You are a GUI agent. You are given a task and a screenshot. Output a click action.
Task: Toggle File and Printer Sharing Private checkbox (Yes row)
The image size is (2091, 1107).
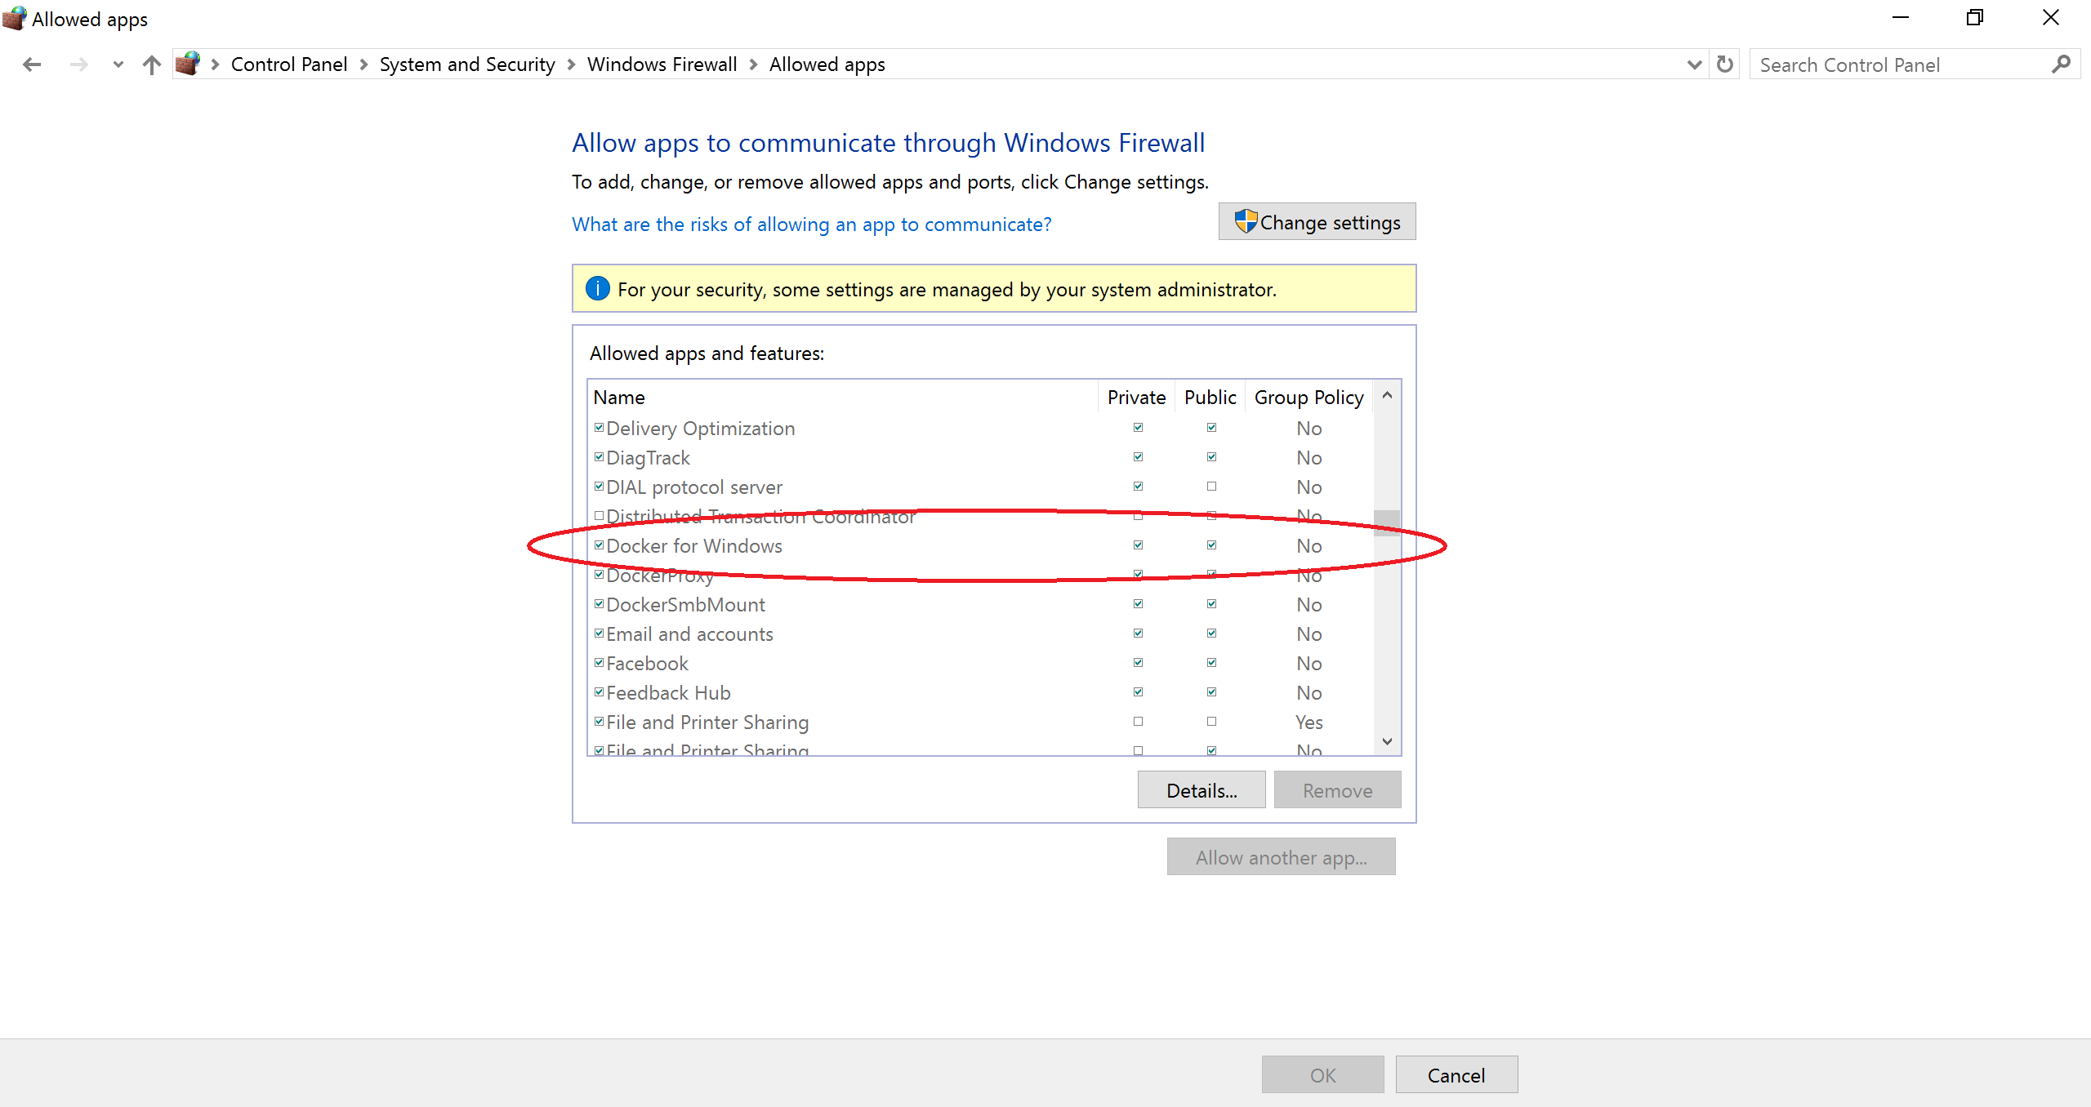tap(1138, 721)
